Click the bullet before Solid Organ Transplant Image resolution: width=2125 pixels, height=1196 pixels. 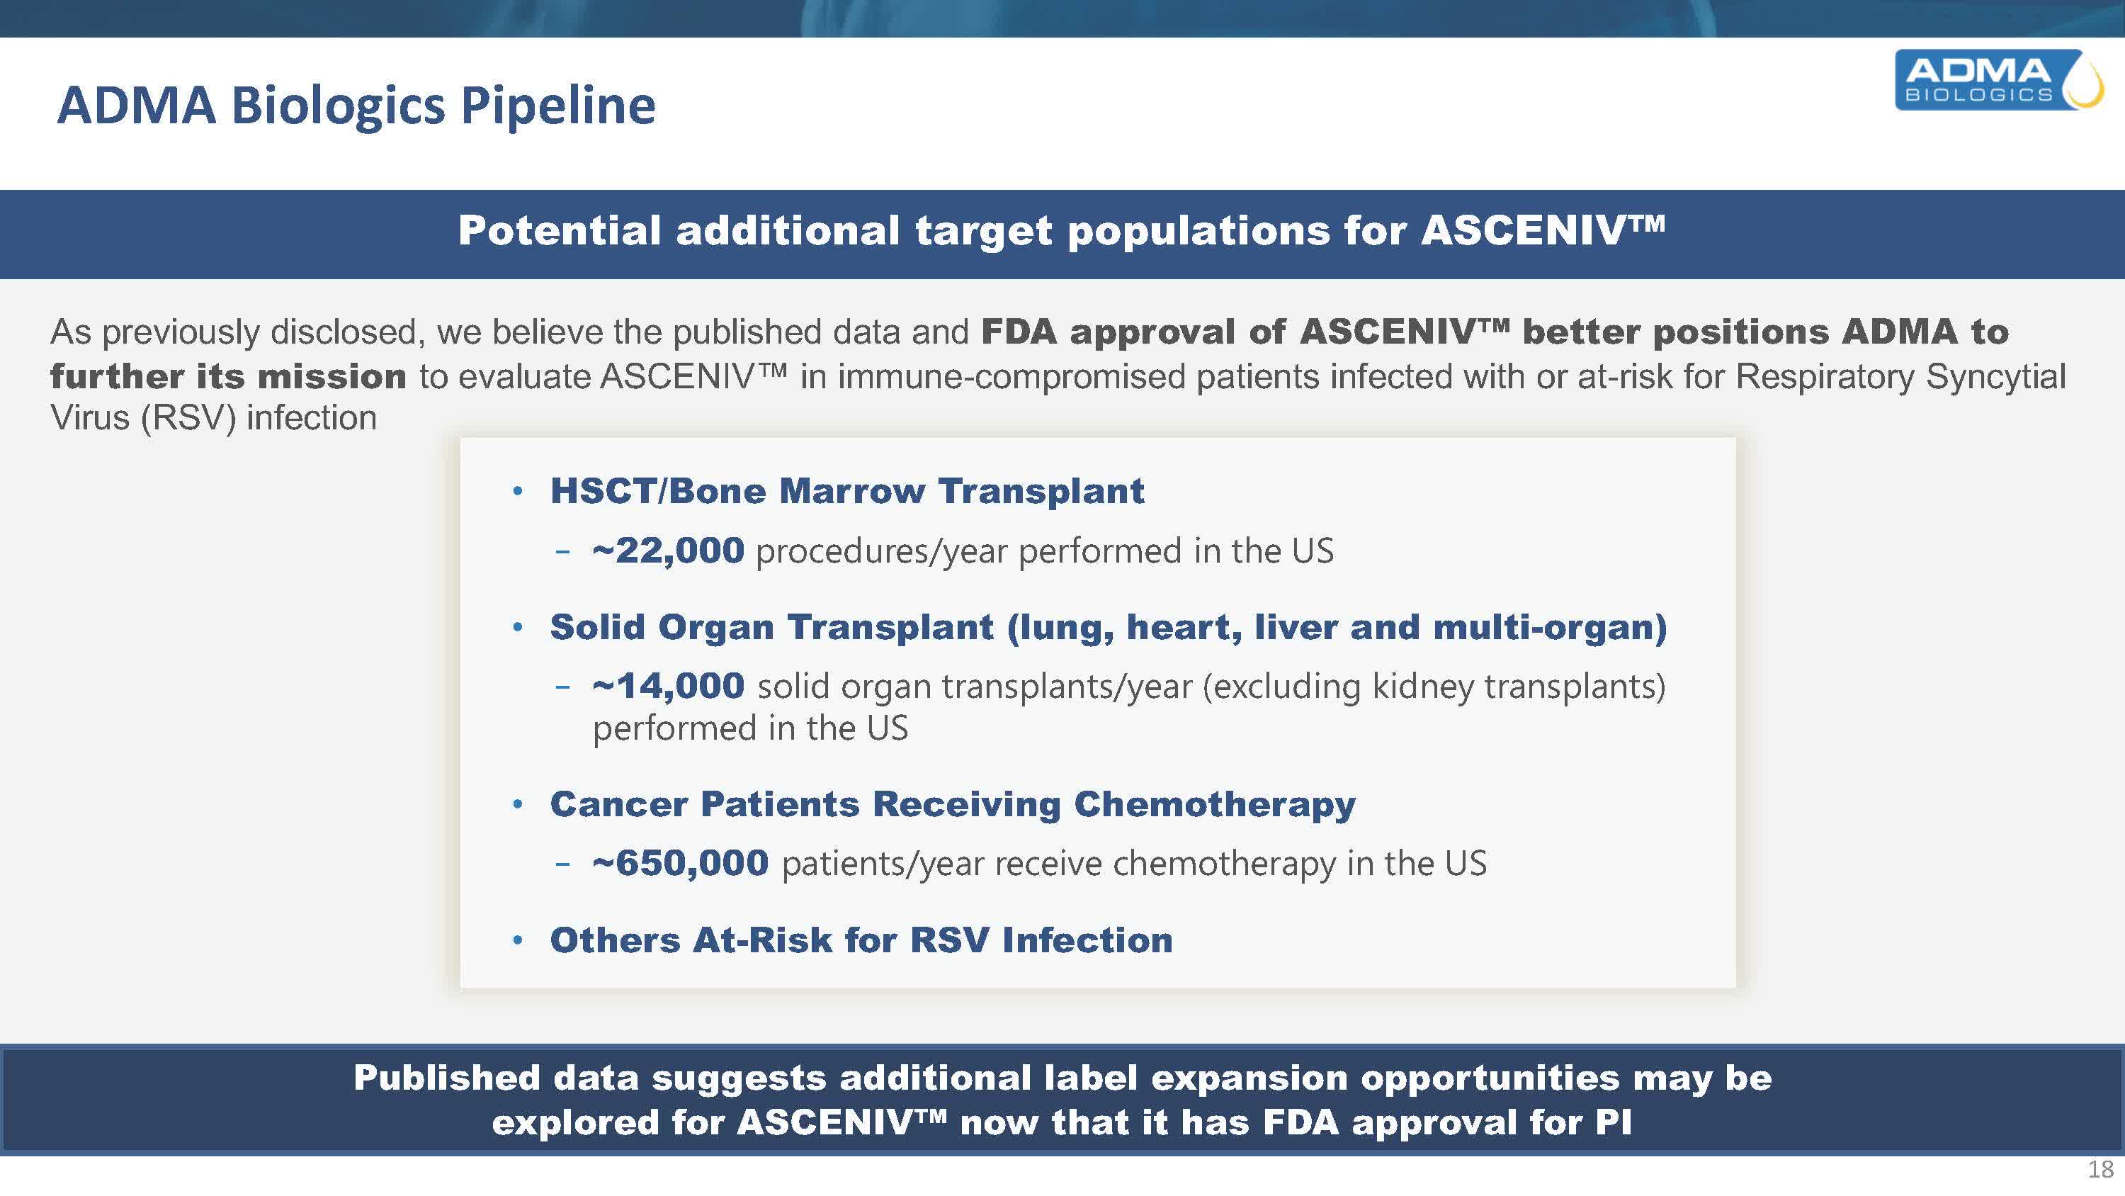518,627
